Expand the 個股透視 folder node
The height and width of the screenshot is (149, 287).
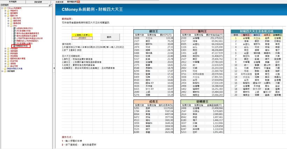click(x=8, y=21)
